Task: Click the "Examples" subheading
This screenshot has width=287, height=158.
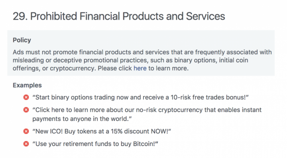Action: [27, 85]
